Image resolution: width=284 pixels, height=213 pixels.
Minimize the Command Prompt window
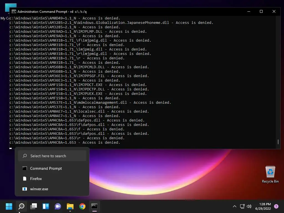pyautogui.click(x=249, y=11)
